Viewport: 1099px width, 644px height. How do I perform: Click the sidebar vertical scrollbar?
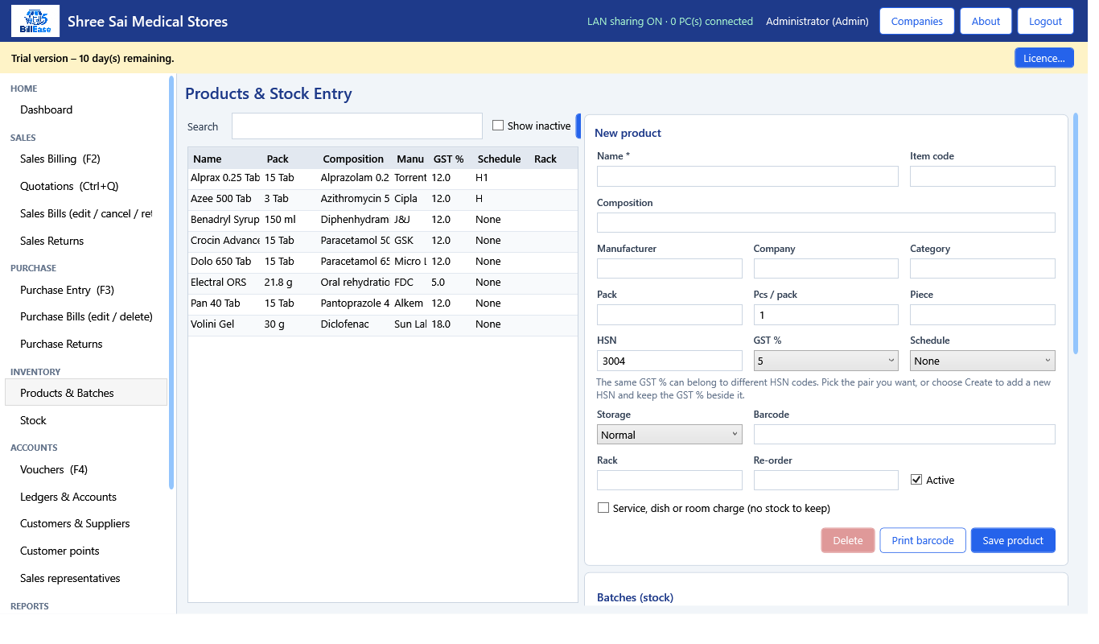pyautogui.click(x=171, y=282)
